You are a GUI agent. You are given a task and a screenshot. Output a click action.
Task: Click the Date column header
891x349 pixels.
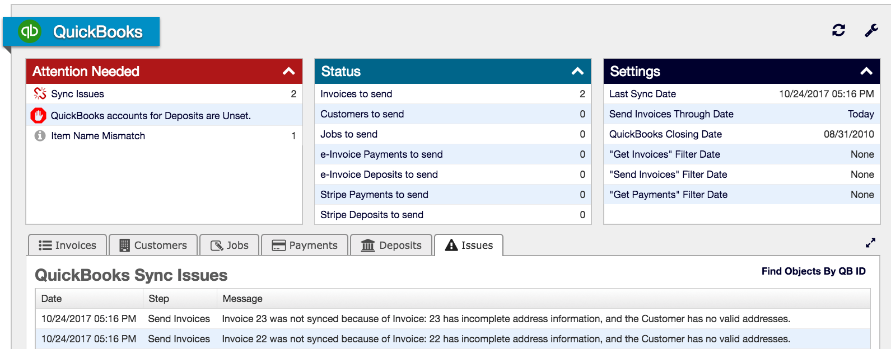(x=90, y=299)
